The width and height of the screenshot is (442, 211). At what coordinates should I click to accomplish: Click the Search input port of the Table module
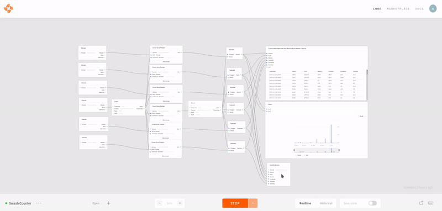point(267,53)
